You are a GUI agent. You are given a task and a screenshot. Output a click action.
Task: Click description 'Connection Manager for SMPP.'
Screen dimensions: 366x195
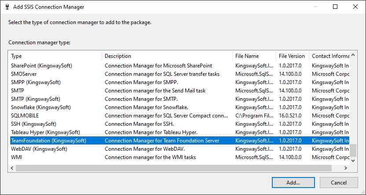pyautogui.click(x=142, y=82)
